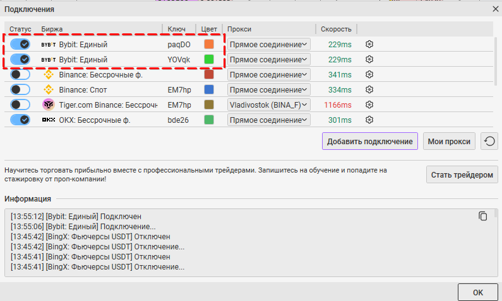502x301 pixels.
Task: Pick the orange color swatch for paqDO
Action: pos(209,44)
